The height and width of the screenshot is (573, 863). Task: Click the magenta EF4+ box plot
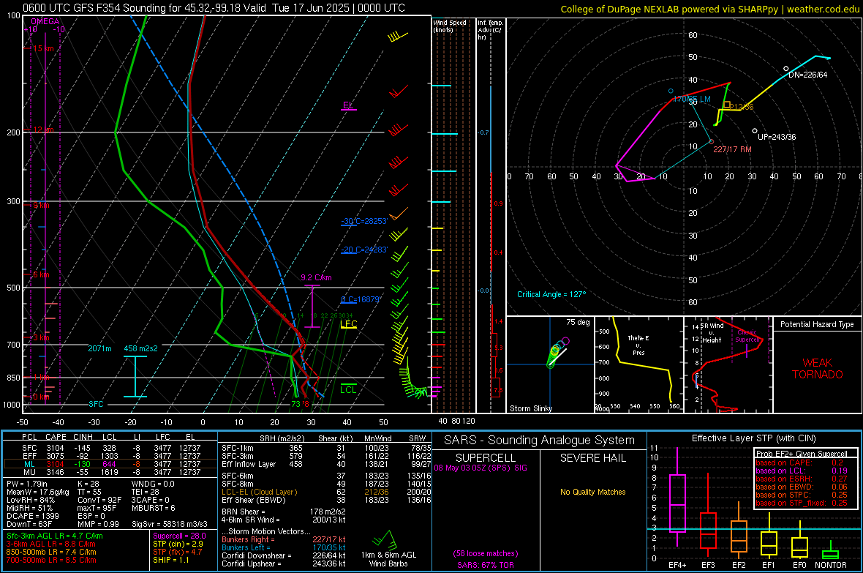677,498
